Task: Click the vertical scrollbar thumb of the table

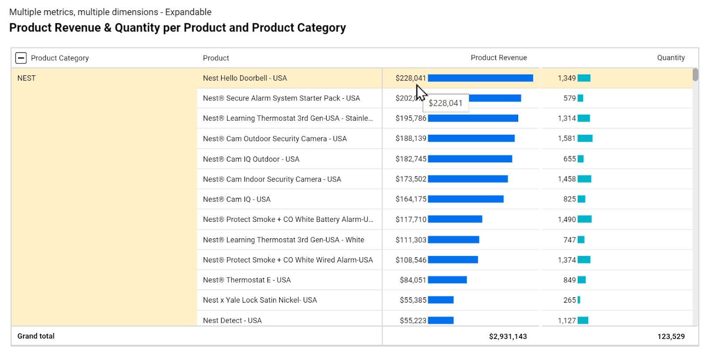Action: coord(695,74)
